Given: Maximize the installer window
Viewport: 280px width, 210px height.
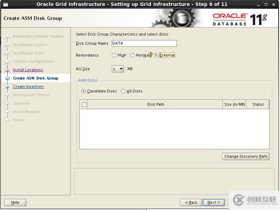Looking at the screenshot, I should (266, 5).
